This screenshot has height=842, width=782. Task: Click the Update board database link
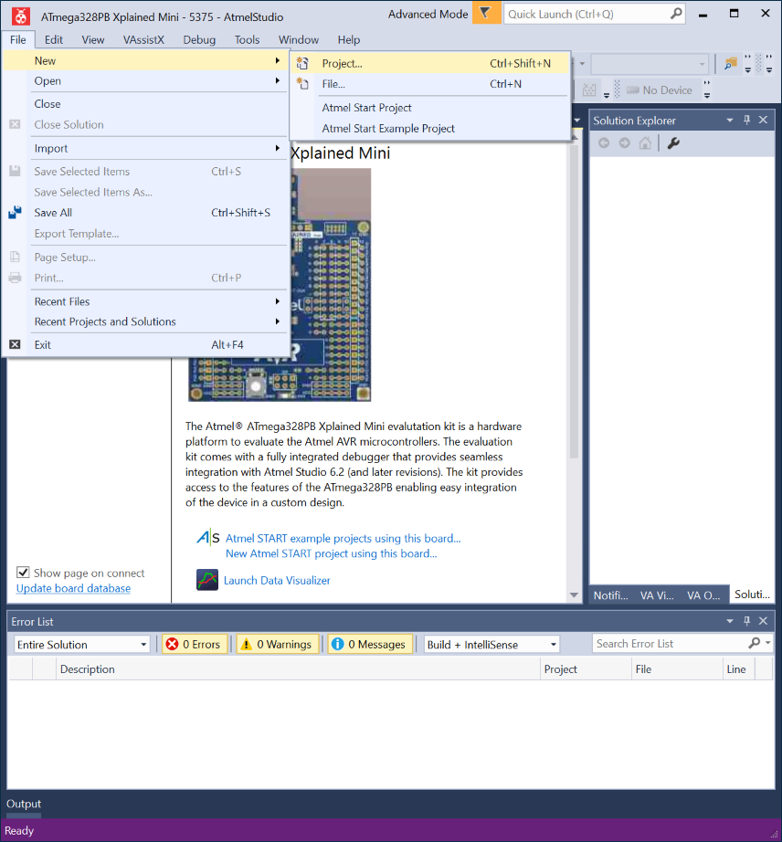pyautogui.click(x=73, y=588)
